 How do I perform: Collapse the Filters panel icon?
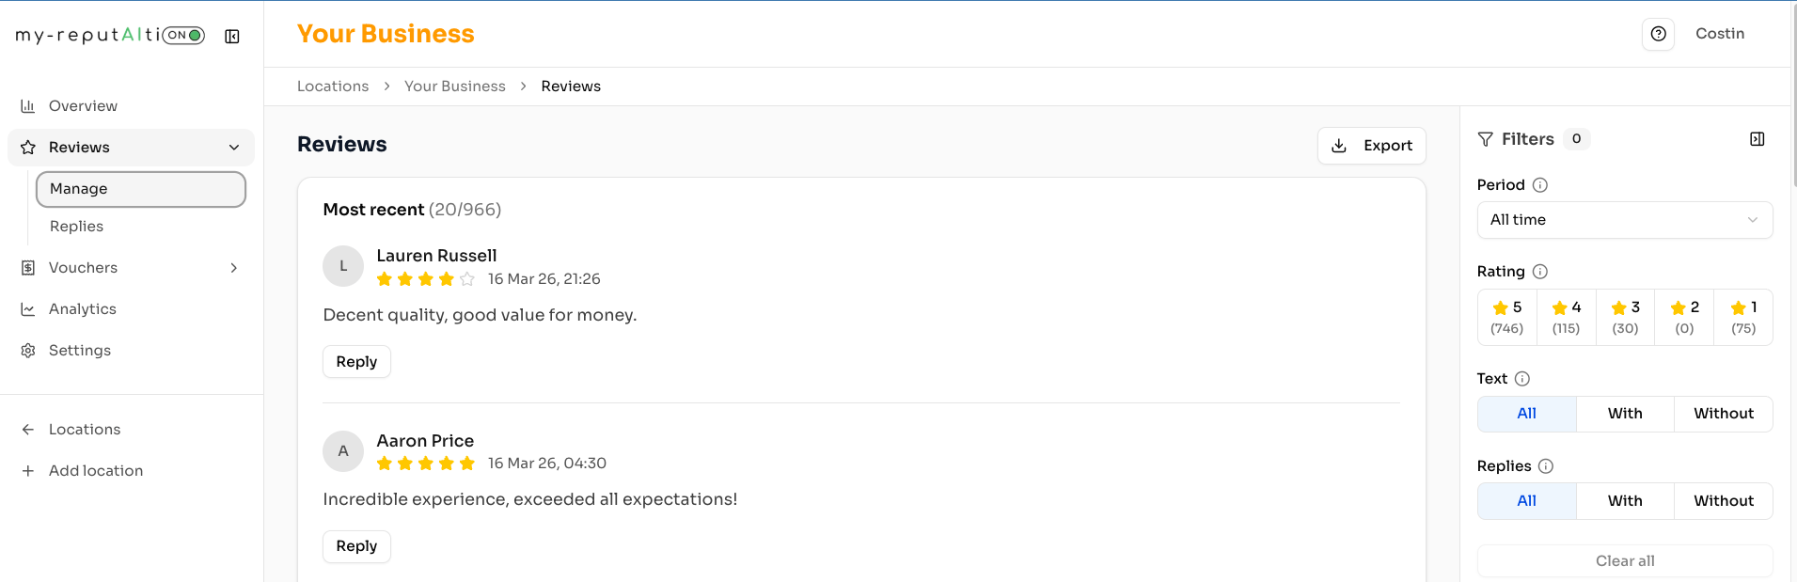pos(1757,139)
